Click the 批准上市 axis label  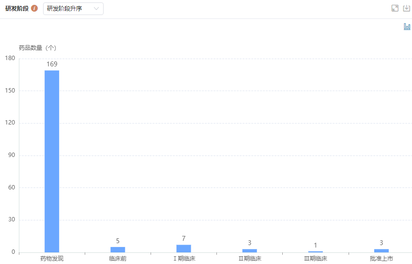[x=381, y=259]
